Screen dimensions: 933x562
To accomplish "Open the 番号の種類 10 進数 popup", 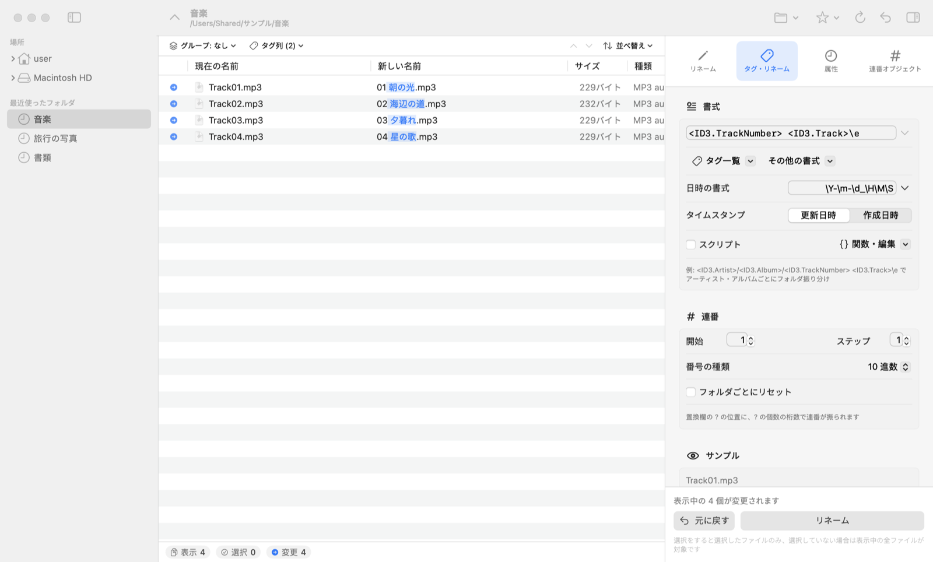I will (888, 367).
